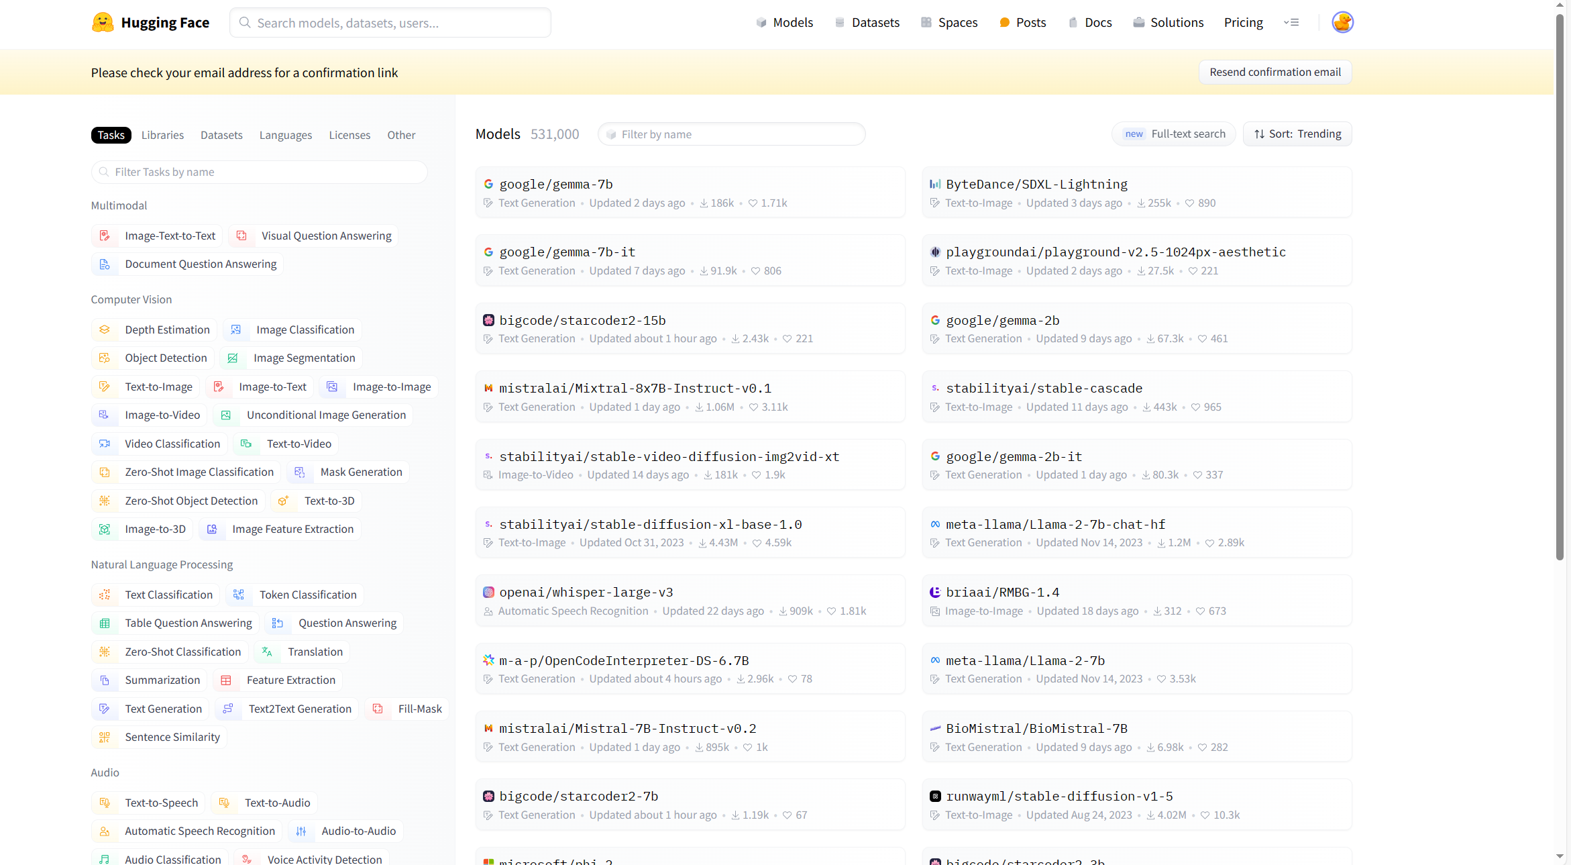Open the Sort: Trending dropdown
The height and width of the screenshot is (865, 1571).
tap(1297, 134)
